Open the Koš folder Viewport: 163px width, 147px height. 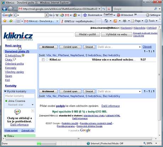click(x=7, y=80)
